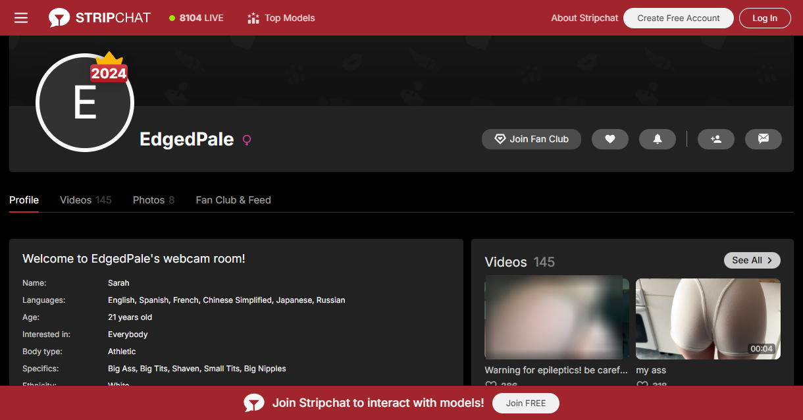Image resolution: width=803 pixels, height=420 pixels.
Task: Add EdgedPale to favorites with heart button
Action: click(609, 139)
